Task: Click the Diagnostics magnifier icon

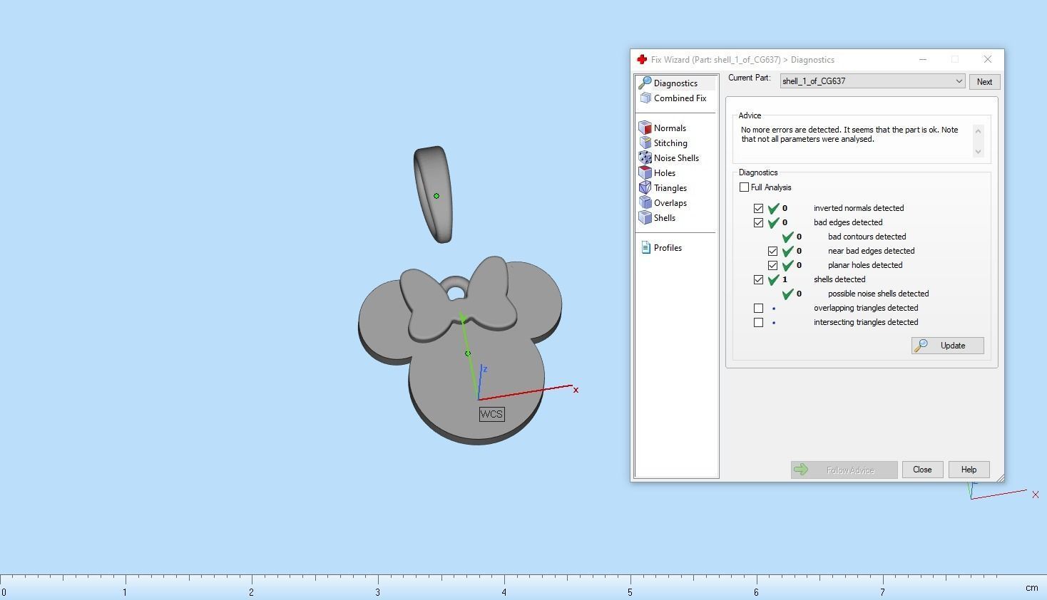Action: [x=645, y=83]
